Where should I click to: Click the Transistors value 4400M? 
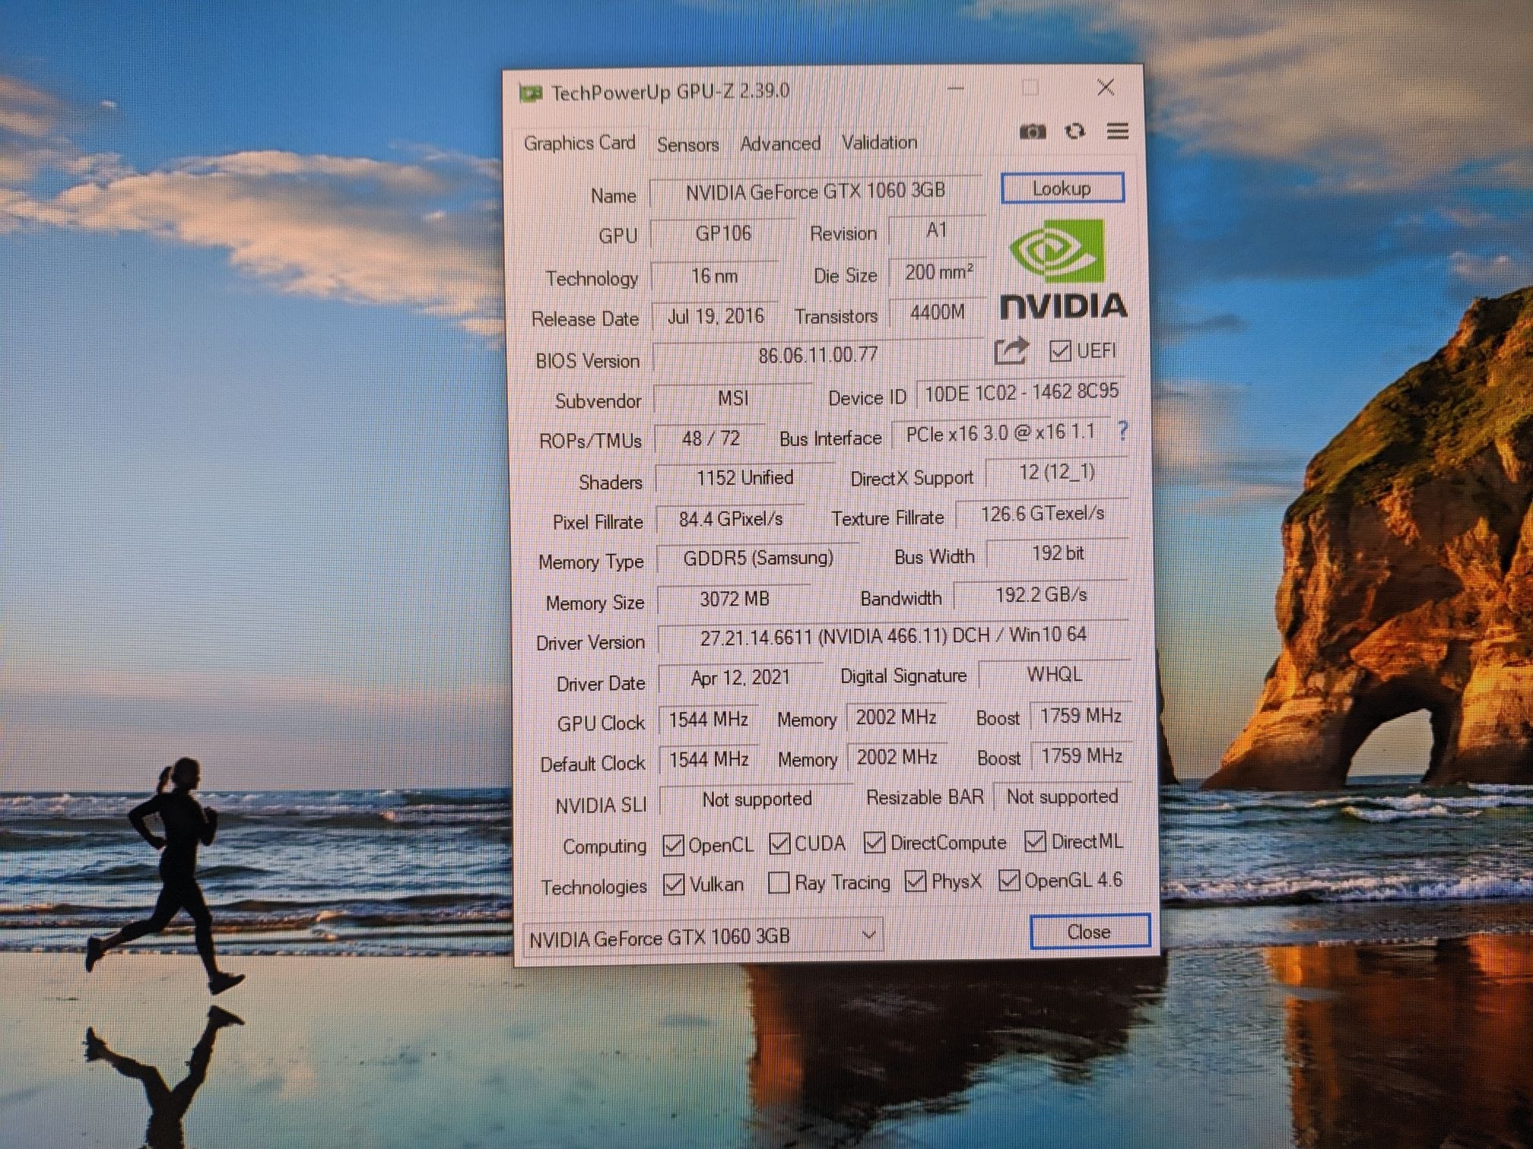tap(938, 312)
